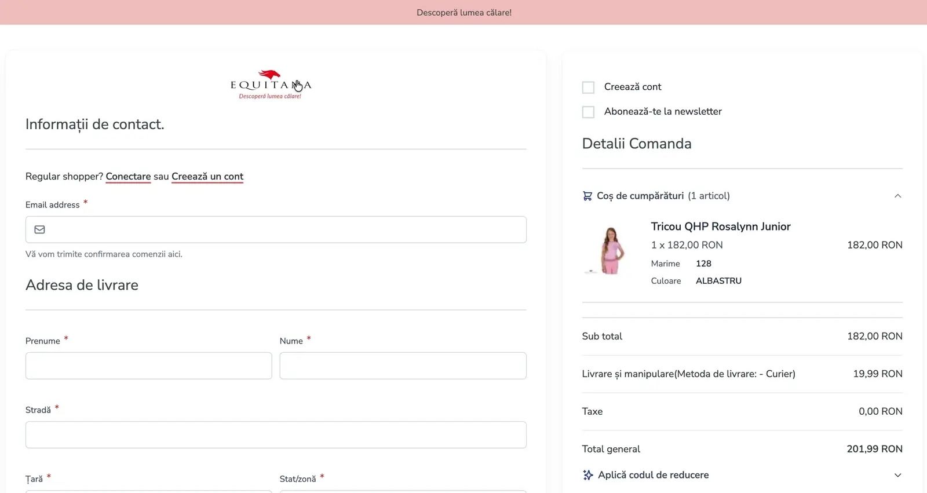
Task: Click the Informații de contact heading
Action: [95, 125]
